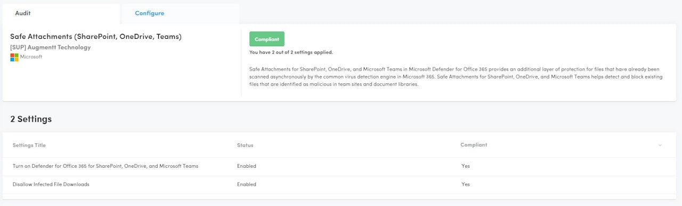Viewport: 682px width, 206px height.
Task: Switch to the Configure tab
Action: pyautogui.click(x=150, y=13)
